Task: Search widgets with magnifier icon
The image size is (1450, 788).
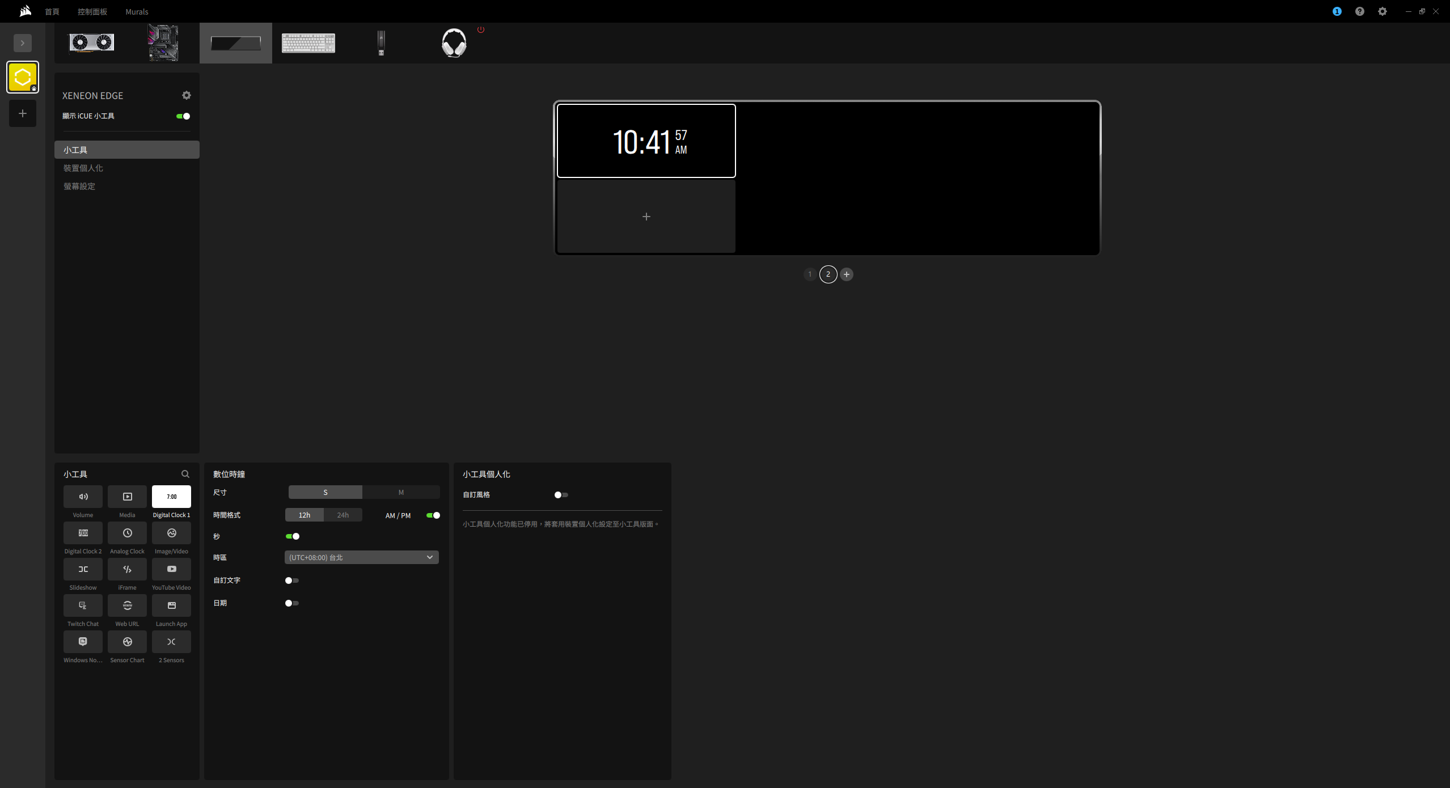Action: tap(185, 474)
